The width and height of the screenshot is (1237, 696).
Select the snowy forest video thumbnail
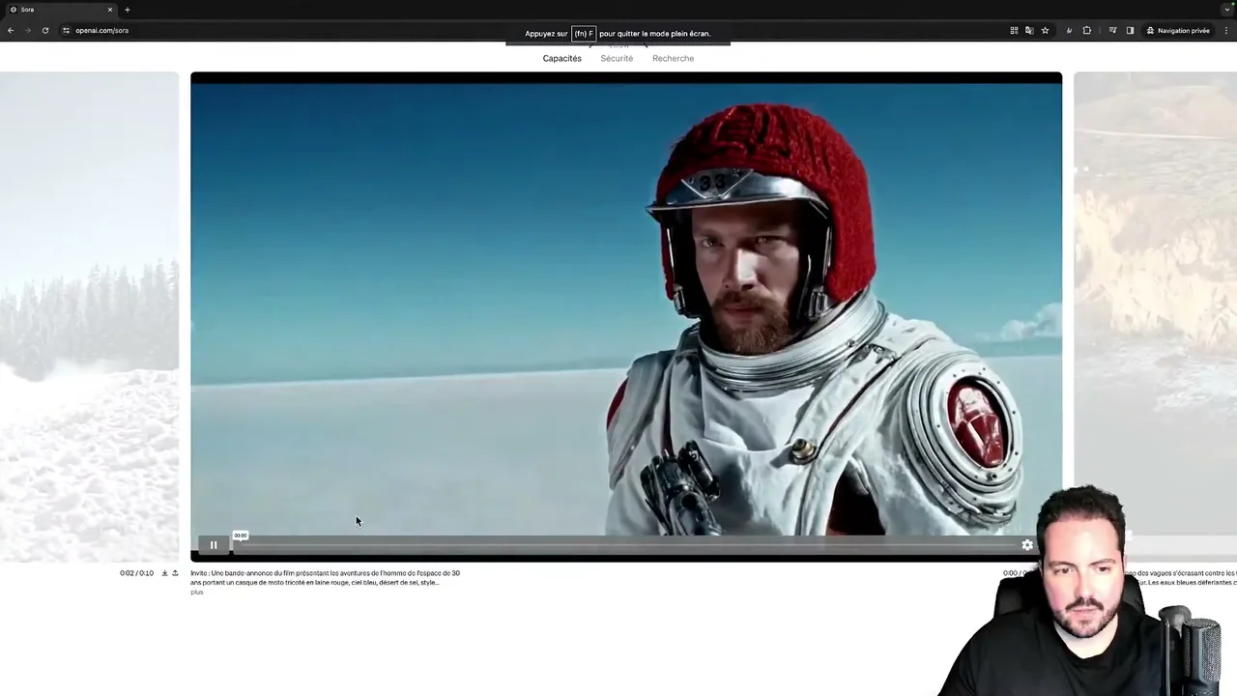click(89, 316)
